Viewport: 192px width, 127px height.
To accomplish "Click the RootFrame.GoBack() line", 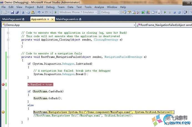I will (48, 98).
